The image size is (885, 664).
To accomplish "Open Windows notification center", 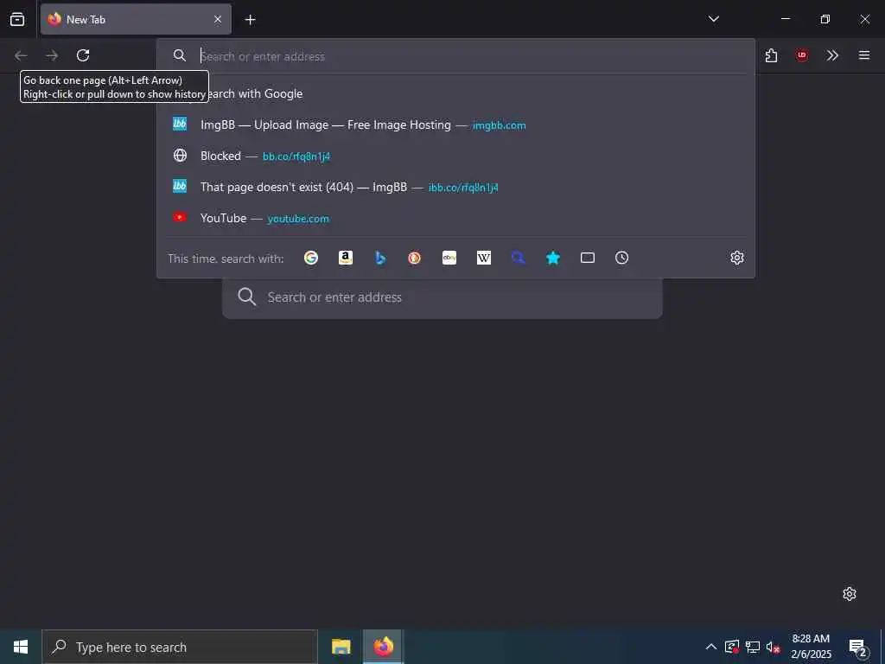I will (x=858, y=647).
